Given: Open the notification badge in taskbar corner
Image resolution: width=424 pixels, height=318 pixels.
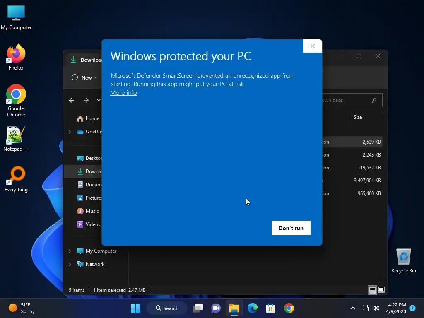Looking at the screenshot, I should [x=412, y=308].
